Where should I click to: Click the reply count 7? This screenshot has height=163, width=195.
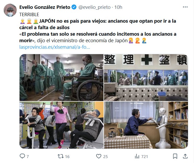pos(28,156)
